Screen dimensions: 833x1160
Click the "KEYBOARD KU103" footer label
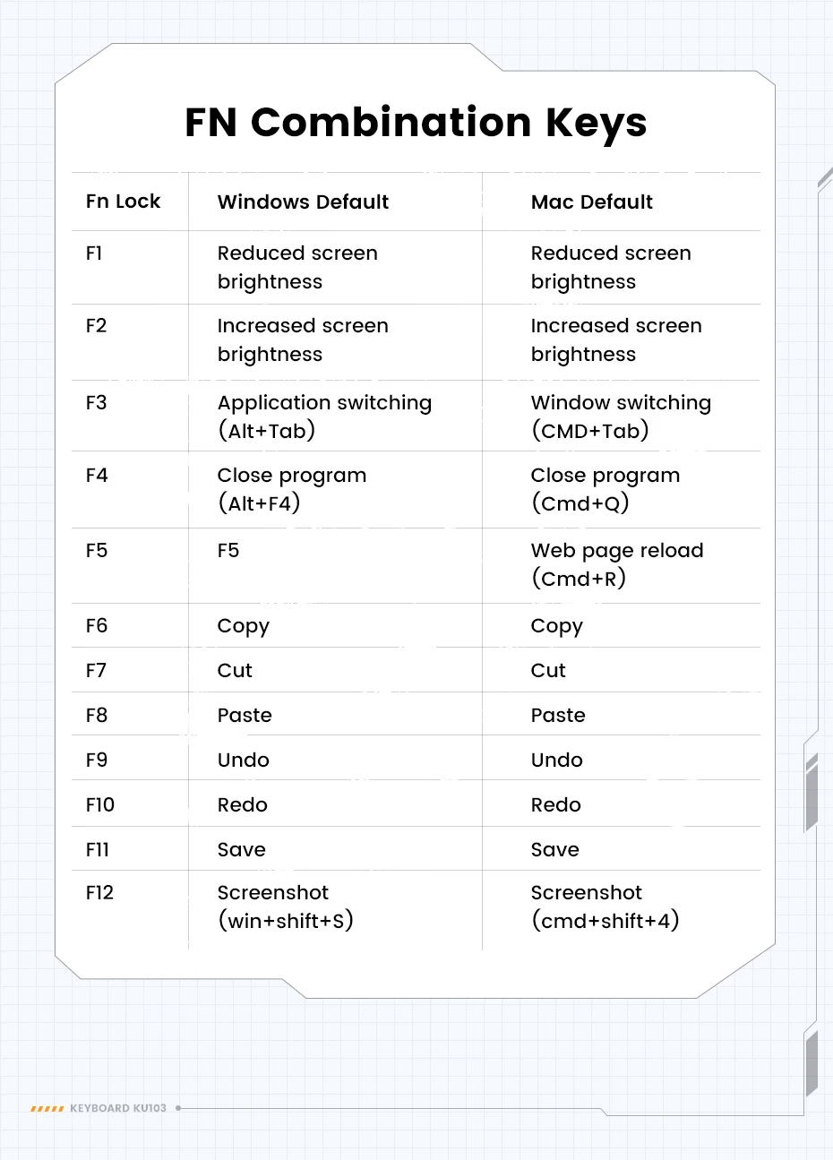click(x=118, y=1109)
